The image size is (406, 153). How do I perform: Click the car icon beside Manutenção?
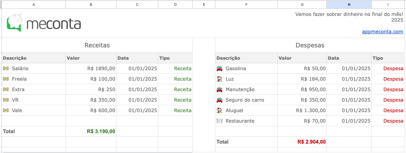pos(219,89)
